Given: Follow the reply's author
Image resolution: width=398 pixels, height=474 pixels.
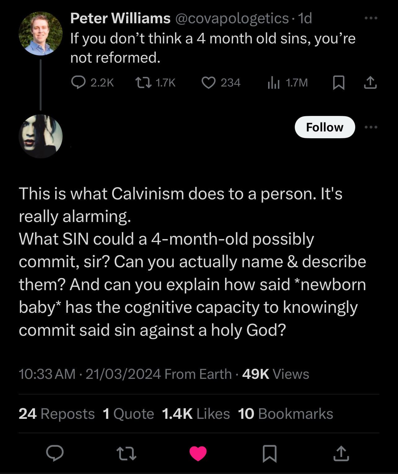Looking at the screenshot, I should pyautogui.click(x=325, y=127).
